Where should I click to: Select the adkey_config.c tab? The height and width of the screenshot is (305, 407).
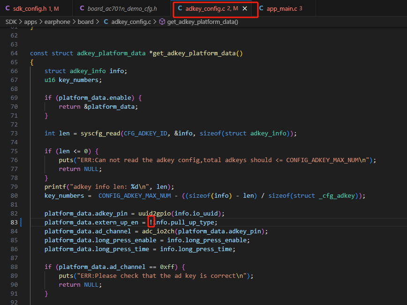pyautogui.click(x=211, y=8)
